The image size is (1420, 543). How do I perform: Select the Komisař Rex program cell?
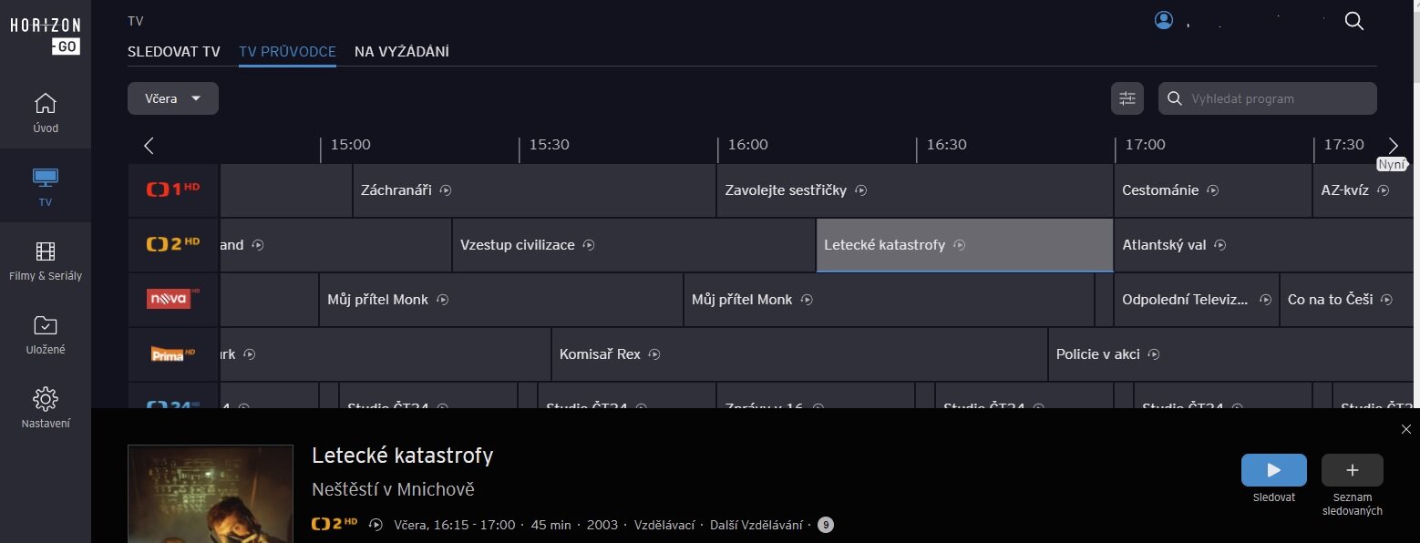(x=799, y=353)
